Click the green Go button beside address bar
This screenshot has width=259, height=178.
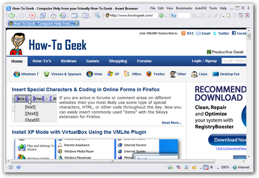coord(161,16)
